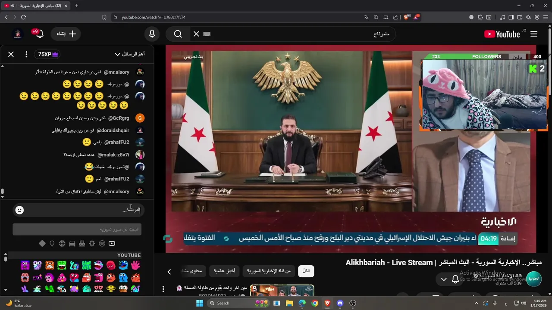
Task: Reload the page in browser toolbar
Action: (x=23, y=17)
